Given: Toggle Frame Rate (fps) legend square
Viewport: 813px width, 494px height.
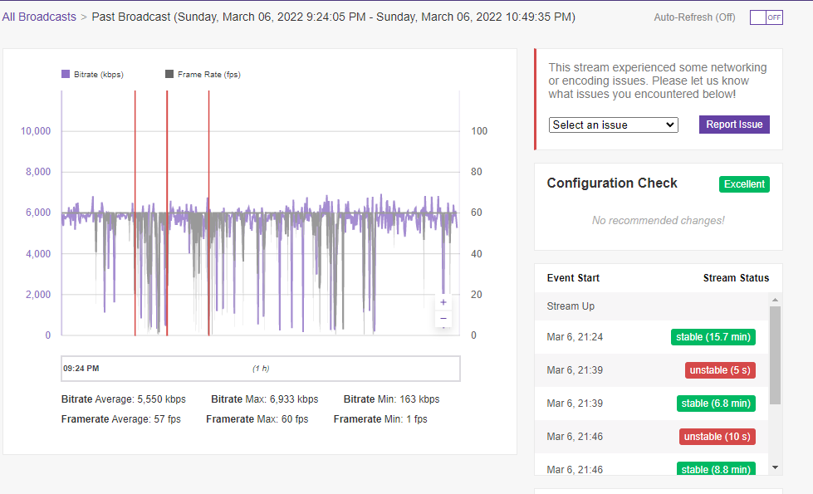Looking at the screenshot, I should (169, 74).
